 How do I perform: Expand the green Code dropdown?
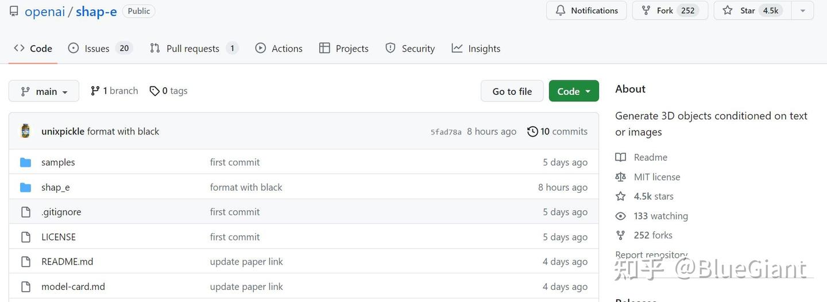574,91
